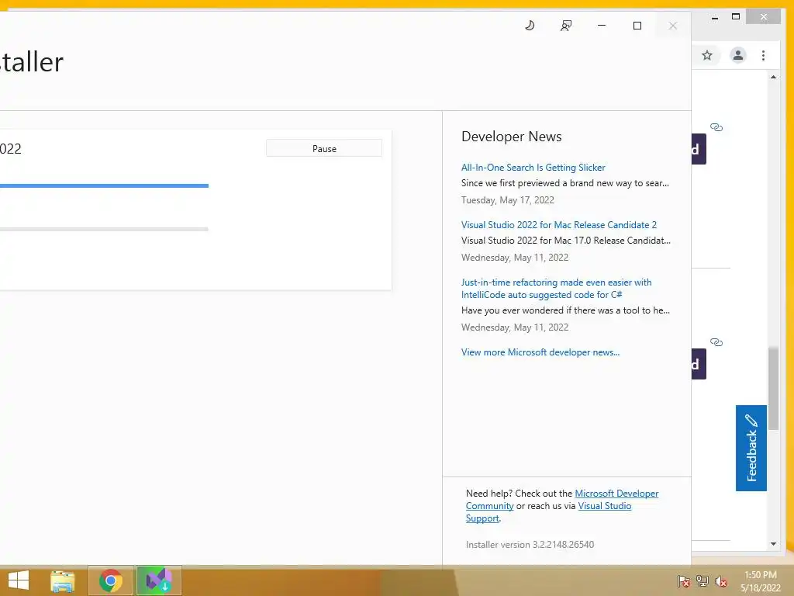Viewport: 794px width, 596px height.
Task: Click the lower purple button in Chrome page
Action: point(699,364)
